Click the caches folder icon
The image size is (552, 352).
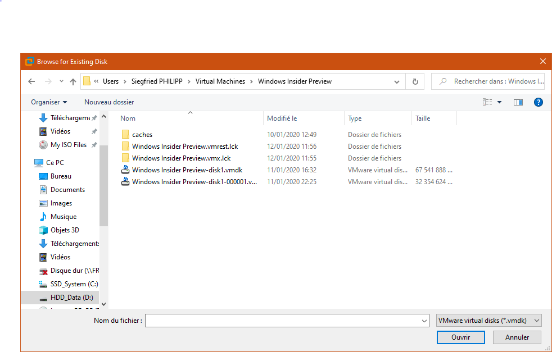click(125, 135)
